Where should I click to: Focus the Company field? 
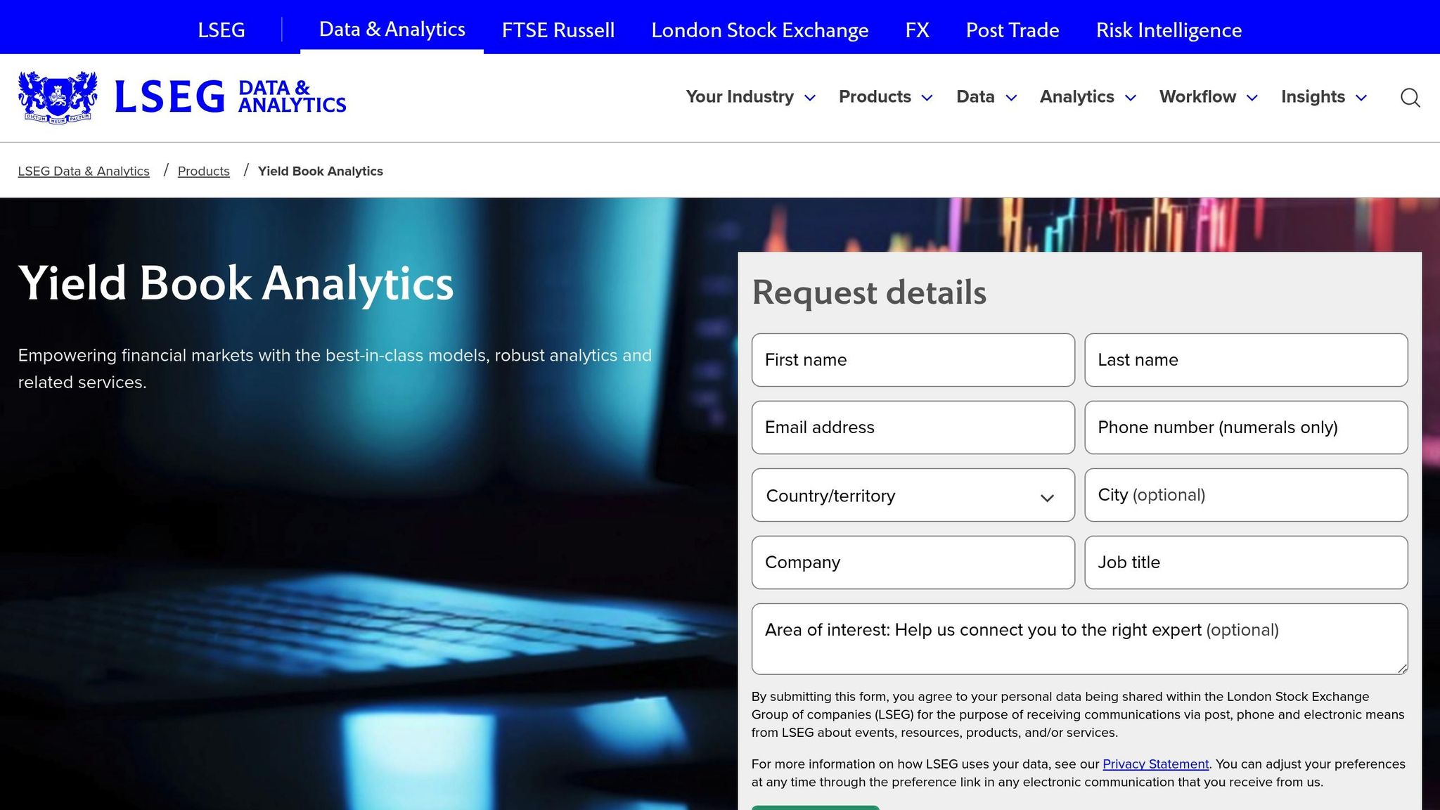click(x=913, y=562)
